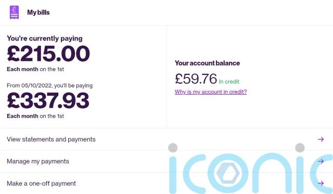
Task: Click the purple bill receipt icon
Action: (14, 12)
